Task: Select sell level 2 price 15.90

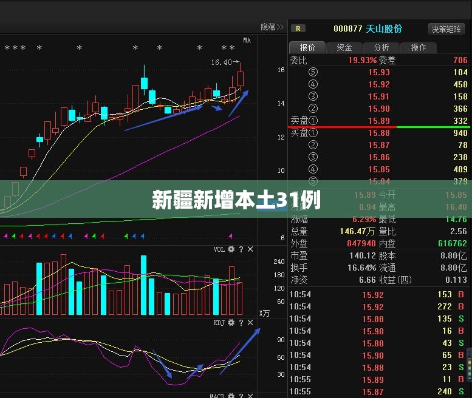Action: coord(378,109)
